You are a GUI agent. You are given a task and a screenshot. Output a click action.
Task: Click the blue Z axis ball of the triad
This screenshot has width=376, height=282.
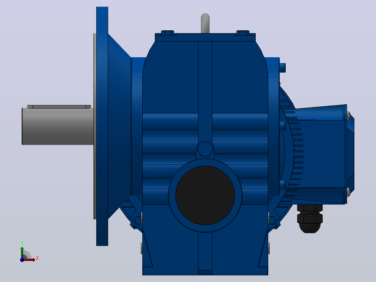(x=22, y=260)
